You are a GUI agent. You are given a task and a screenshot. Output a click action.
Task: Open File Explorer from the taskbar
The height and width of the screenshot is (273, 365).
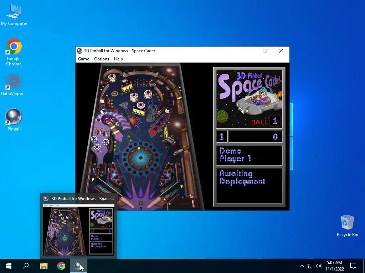[43, 266]
